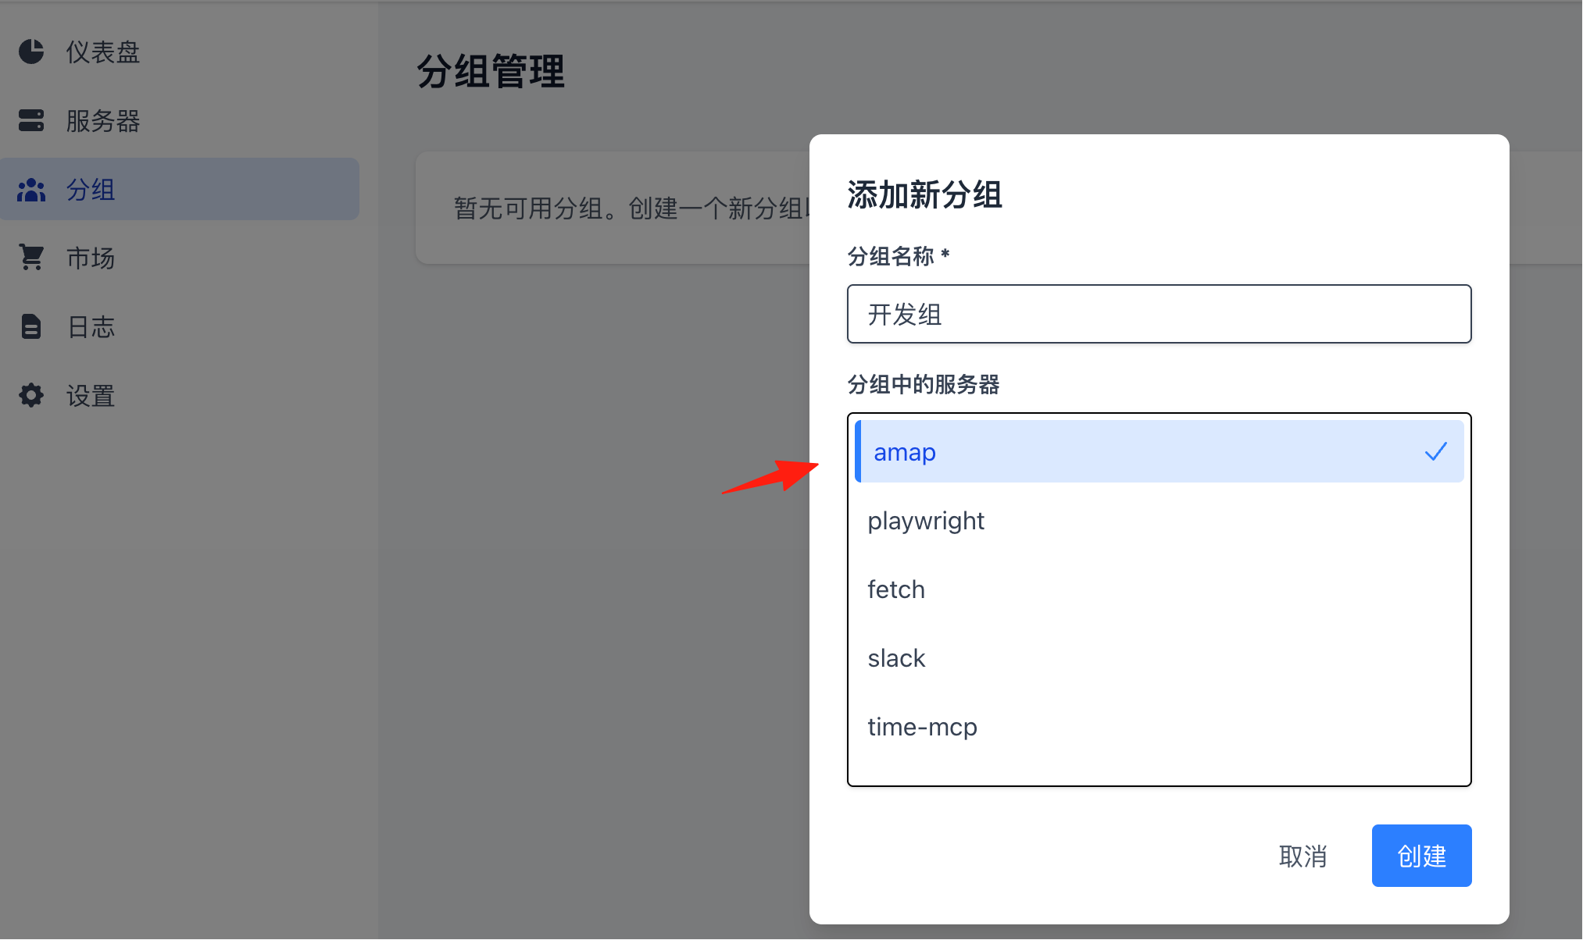Image resolution: width=1583 pixels, height=940 pixels.
Task: Click the 创建 button
Action: click(x=1421, y=856)
